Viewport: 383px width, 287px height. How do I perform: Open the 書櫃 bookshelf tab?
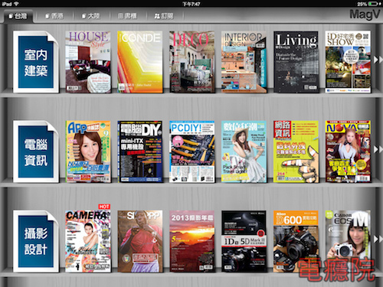coord(127,16)
